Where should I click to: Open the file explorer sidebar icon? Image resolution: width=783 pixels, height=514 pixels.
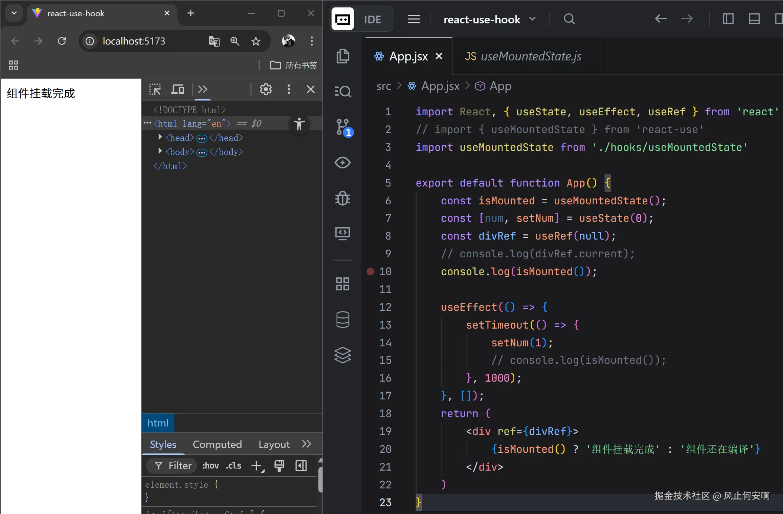343,56
